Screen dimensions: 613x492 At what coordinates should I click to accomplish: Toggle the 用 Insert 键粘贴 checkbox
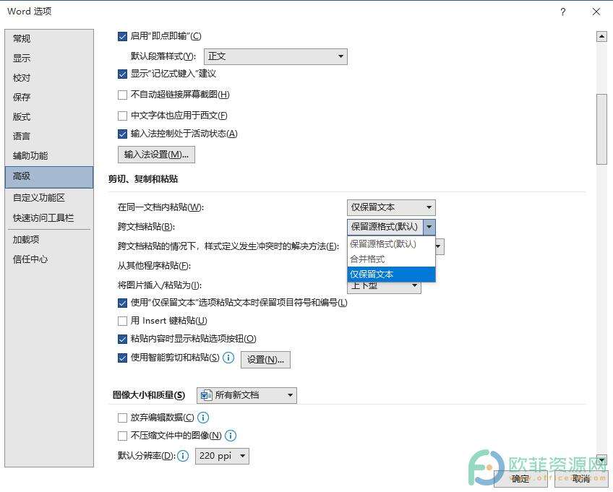pyautogui.click(x=120, y=321)
